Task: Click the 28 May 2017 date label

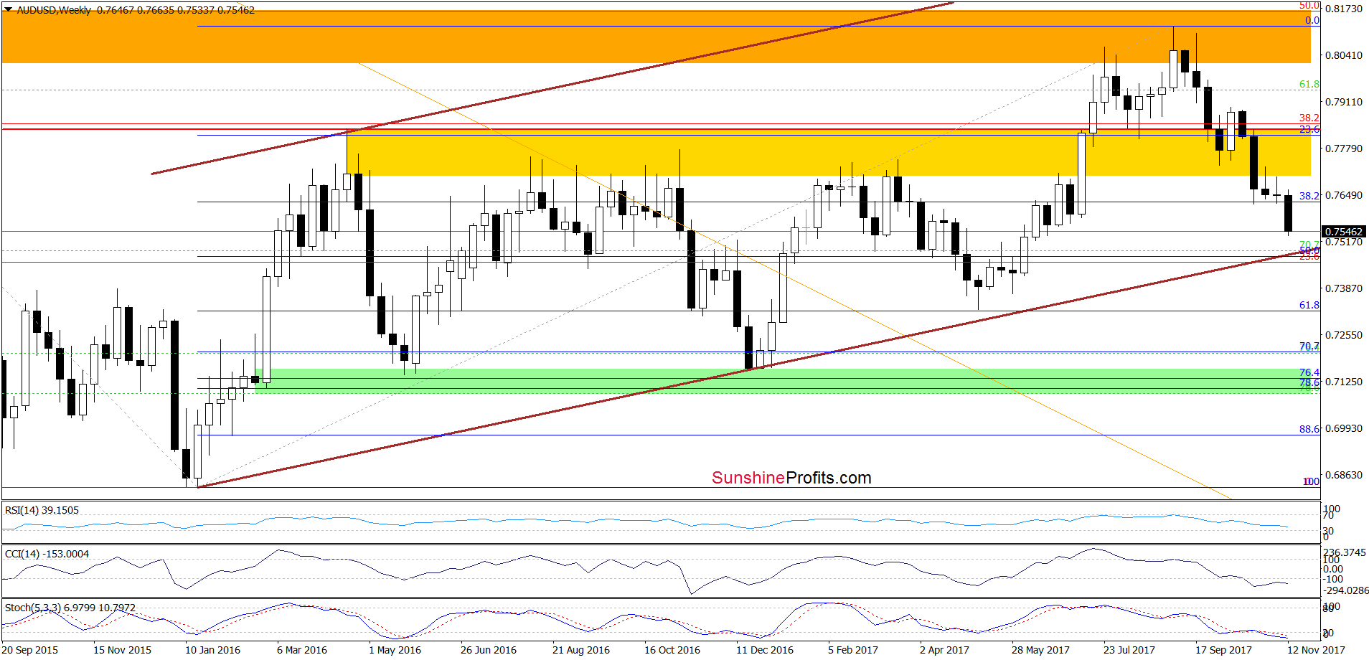Action: click(x=1040, y=650)
